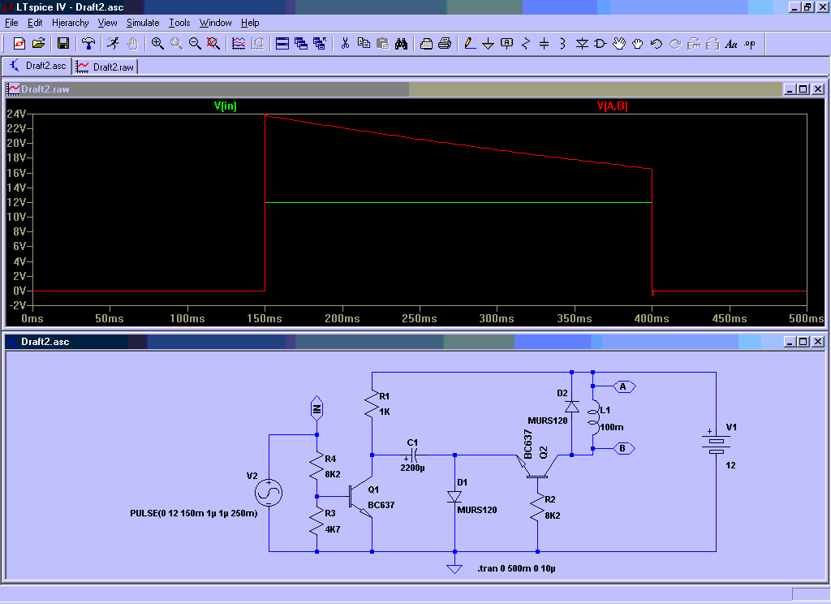Switch to the Draft2.raw tab
The height and width of the screenshot is (604, 831).
105,67
